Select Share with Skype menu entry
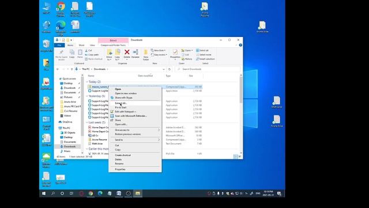369x208 pixels. [x=135, y=98]
